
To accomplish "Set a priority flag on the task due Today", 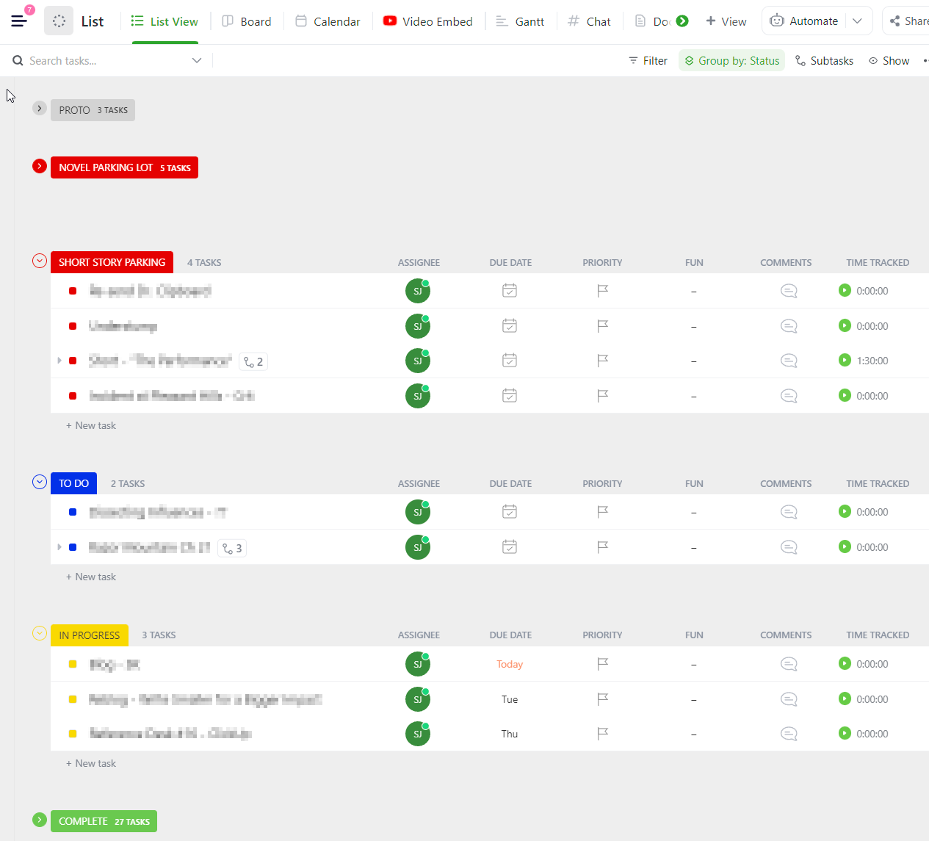I will pos(602,663).
